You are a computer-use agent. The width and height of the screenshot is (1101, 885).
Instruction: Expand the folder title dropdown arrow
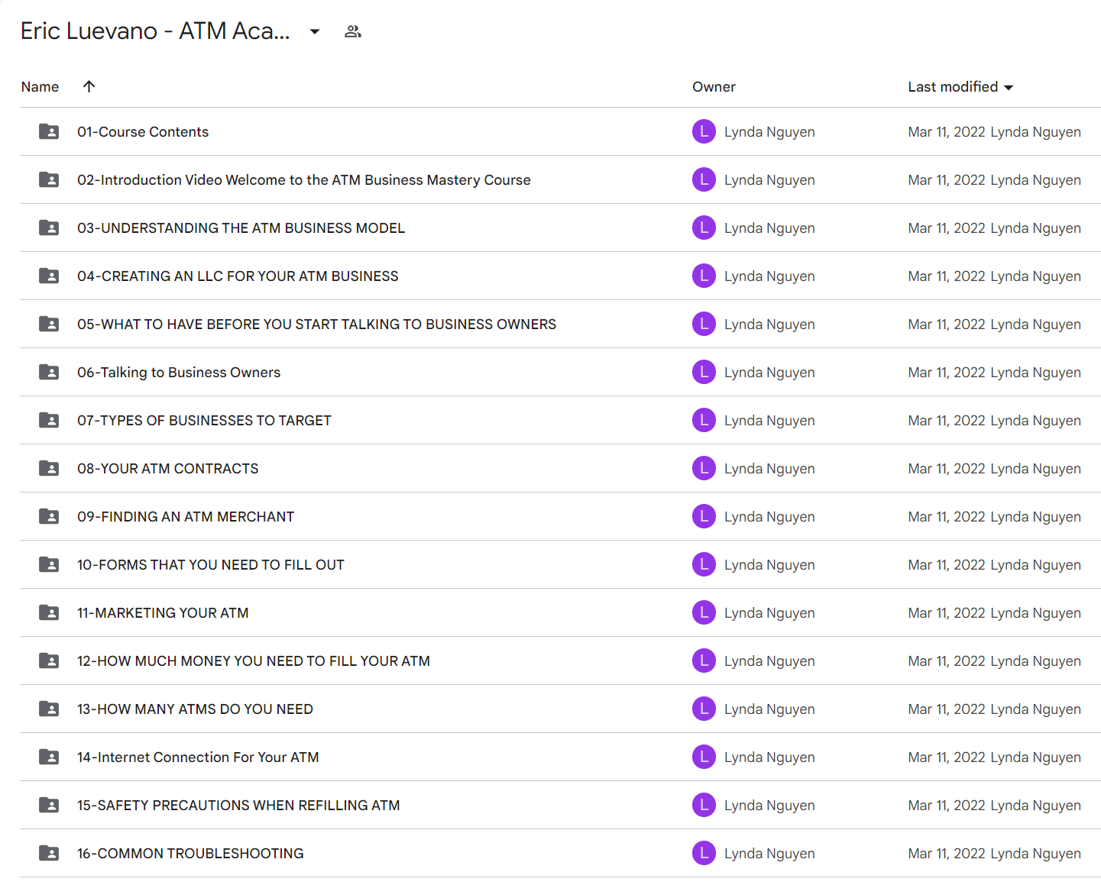315,31
